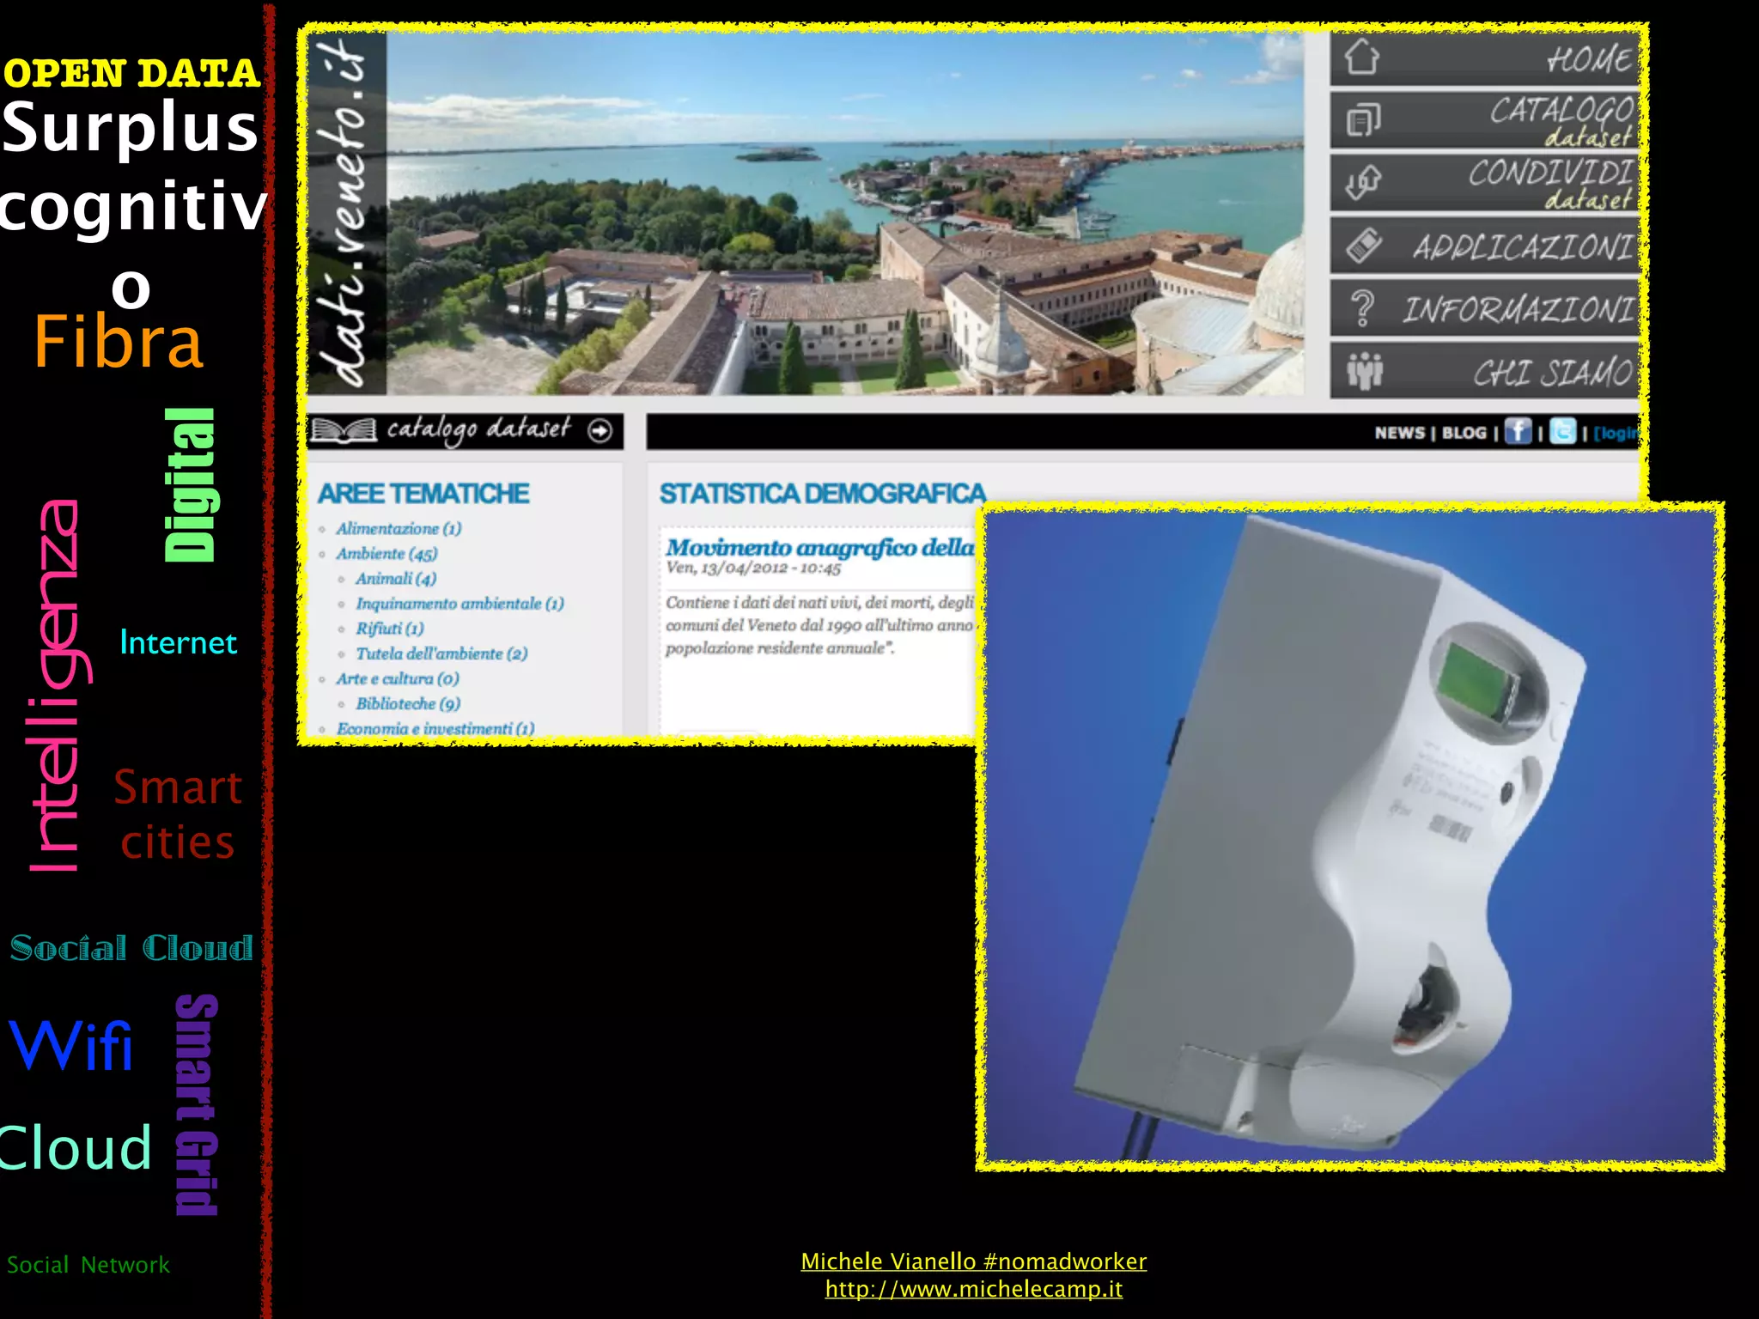The width and height of the screenshot is (1759, 1319).
Task: Click the pink vertical Intelligenza word
Action: point(58,685)
